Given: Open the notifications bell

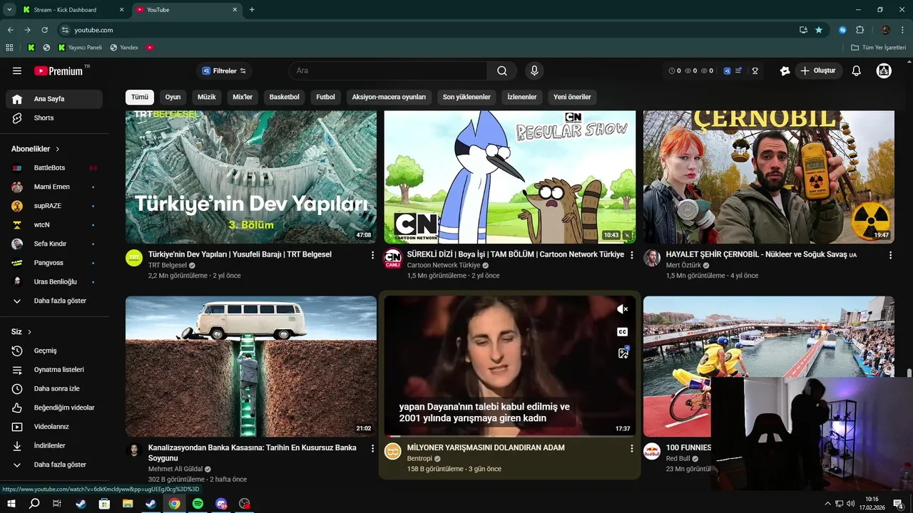Looking at the screenshot, I should pos(857,71).
